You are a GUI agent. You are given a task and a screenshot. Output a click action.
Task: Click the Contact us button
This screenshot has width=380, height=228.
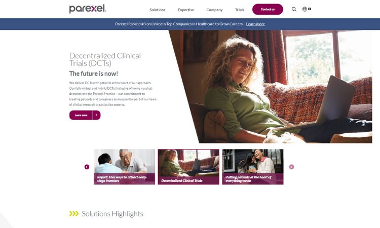tap(268, 9)
